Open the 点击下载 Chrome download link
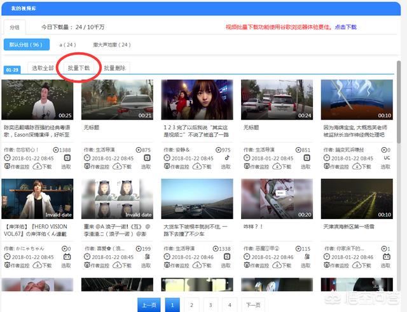The height and width of the screenshot is (312, 407). point(345,27)
